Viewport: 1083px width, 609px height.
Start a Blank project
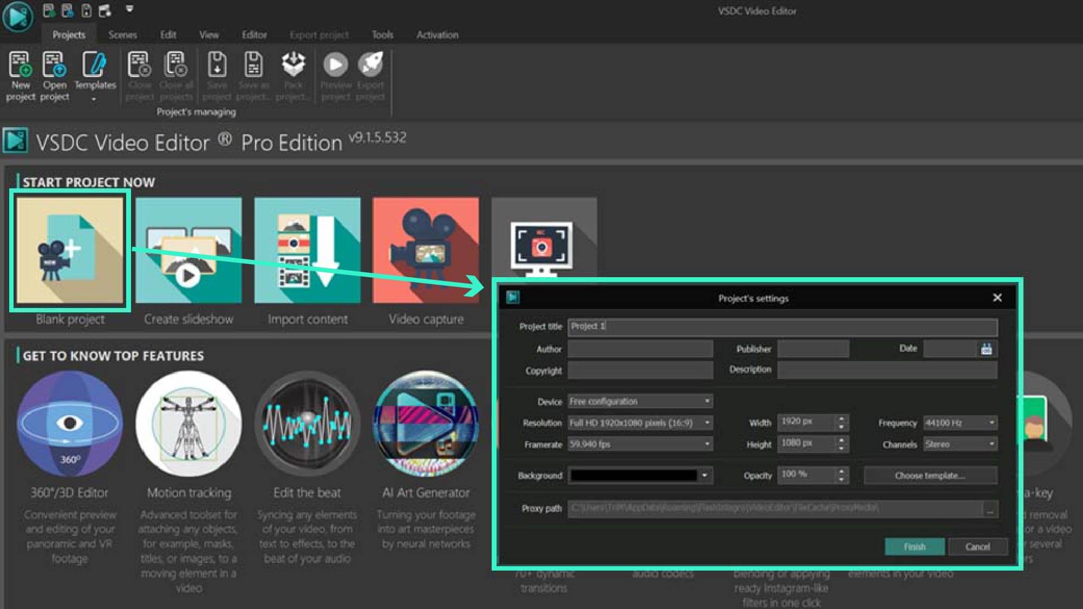pyautogui.click(x=70, y=250)
